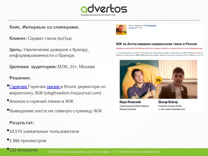
Task: Click '122 вопросов' line
Action: (23, 150)
